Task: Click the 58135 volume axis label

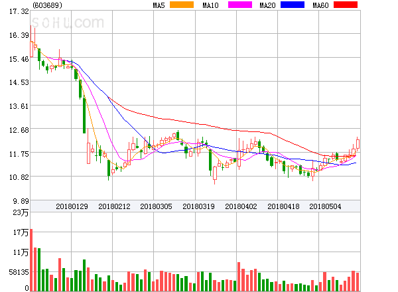Action: click(19, 272)
